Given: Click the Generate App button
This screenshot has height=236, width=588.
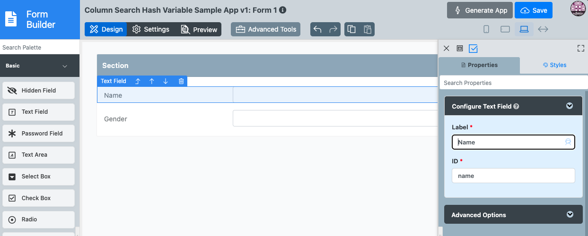Looking at the screenshot, I should click(480, 10).
